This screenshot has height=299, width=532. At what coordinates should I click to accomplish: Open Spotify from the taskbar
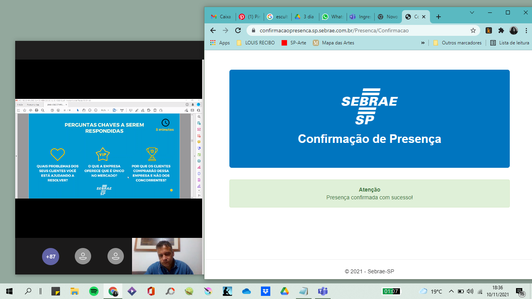[94, 291]
